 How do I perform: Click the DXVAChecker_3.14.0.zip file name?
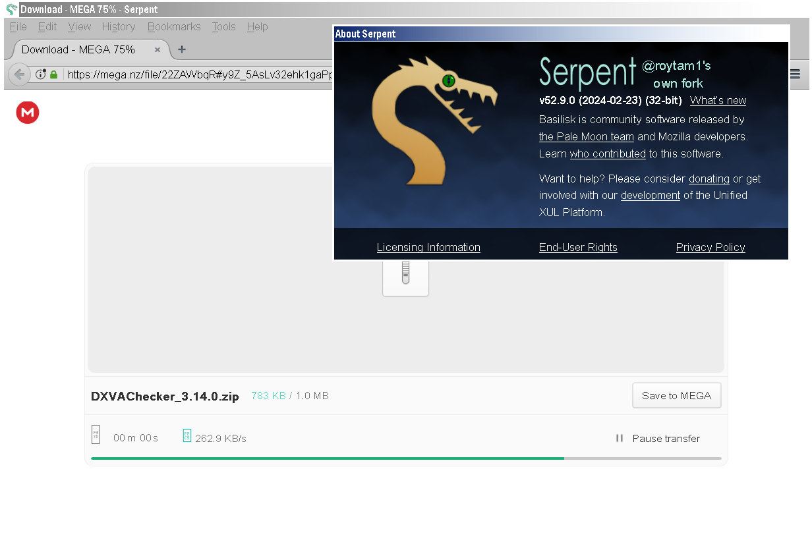tap(165, 396)
